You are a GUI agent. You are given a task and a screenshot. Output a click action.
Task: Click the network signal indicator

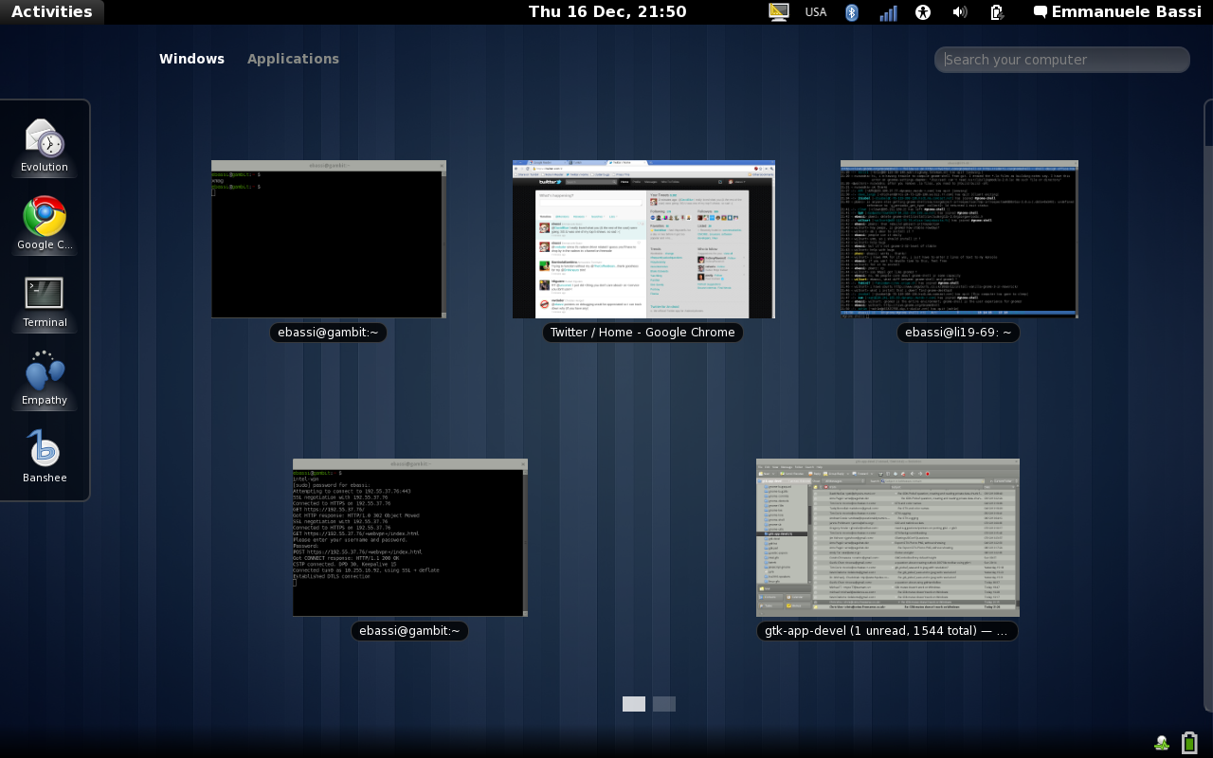(888, 12)
